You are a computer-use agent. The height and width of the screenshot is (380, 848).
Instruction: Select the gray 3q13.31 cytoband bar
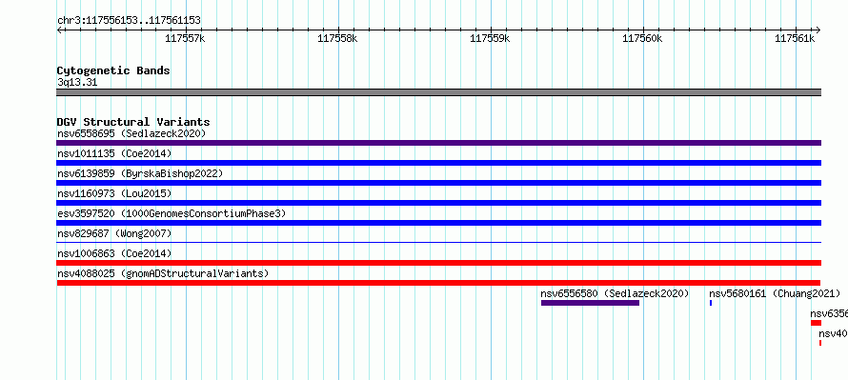tap(438, 92)
